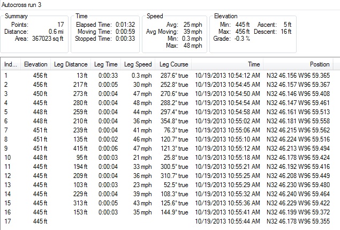This screenshot has height=230, width=340.
Task: Sort by Leg Course column header
Action: (173, 64)
